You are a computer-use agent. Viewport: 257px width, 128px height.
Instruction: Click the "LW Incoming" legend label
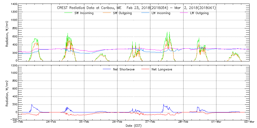pyautogui.click(x=161, y=13)
